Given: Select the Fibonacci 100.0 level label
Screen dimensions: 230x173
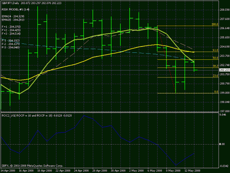Looking at the screenshot, I should click(x=215, y=24).
